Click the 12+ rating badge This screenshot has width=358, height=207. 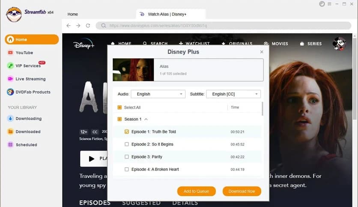click(x=84, y=132)
